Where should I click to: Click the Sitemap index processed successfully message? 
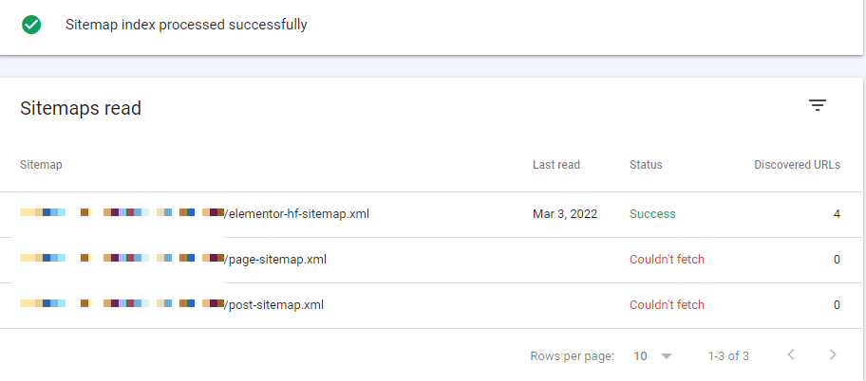(186, 25)
